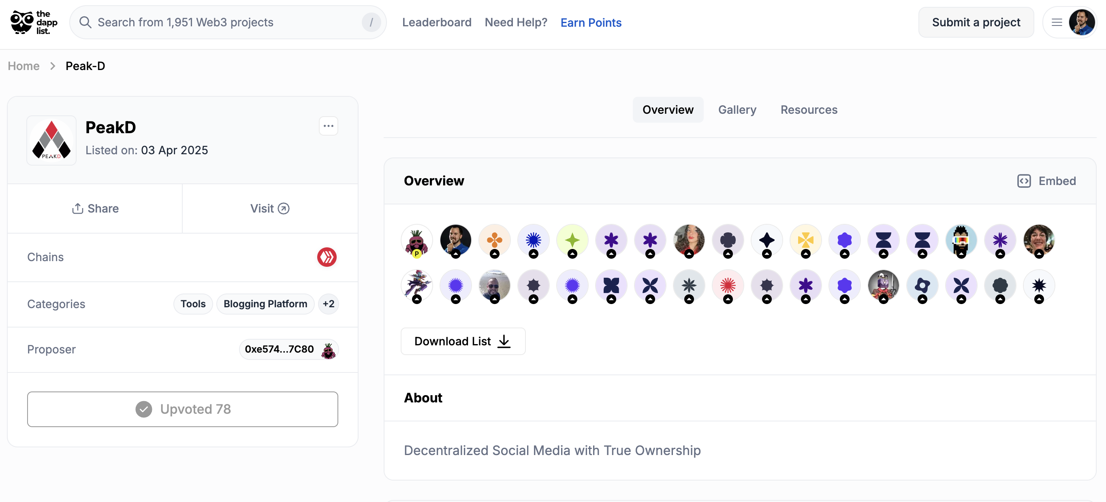Select the Tools category tag
The image size is (1106, 502).
click(x=193, y=304)
